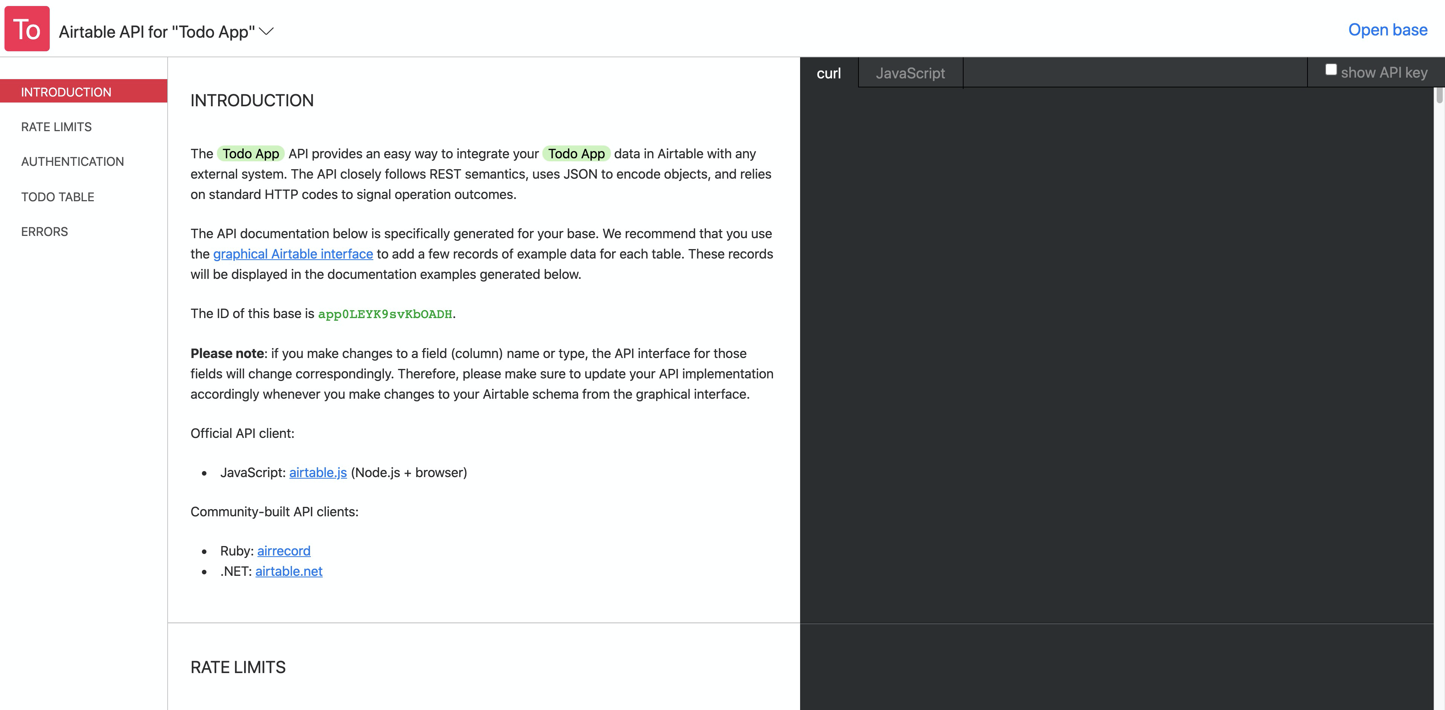The image size is (1445, 710).
Task: Scroll down to the ERRORS section
Action: click(44, 231)
